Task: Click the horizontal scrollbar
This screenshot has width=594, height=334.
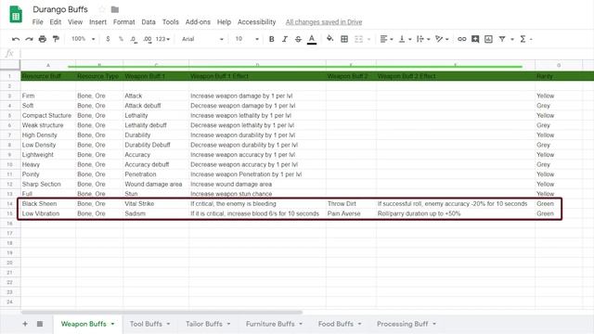Action: pos(161,313)
